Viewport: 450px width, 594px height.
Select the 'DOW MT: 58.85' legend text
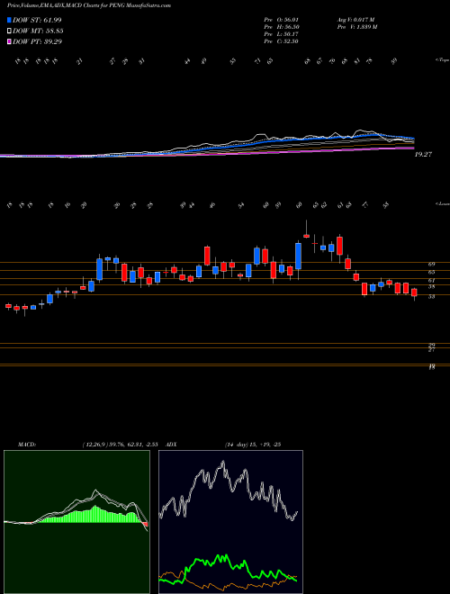(x=38, y=31)
